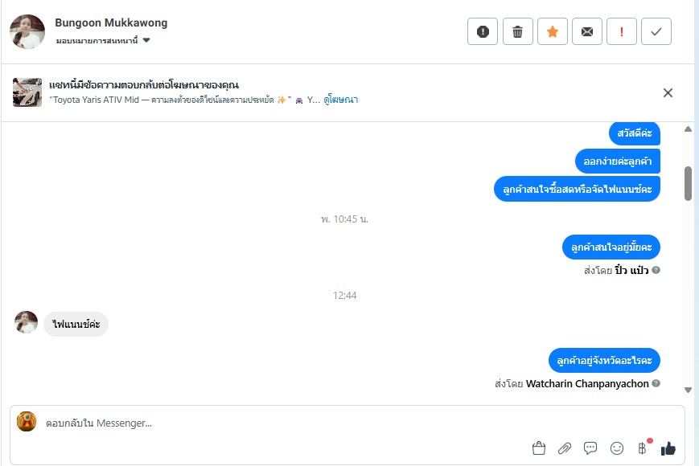
Task: Open the shopping bag products icon
Action: (539, 448)
